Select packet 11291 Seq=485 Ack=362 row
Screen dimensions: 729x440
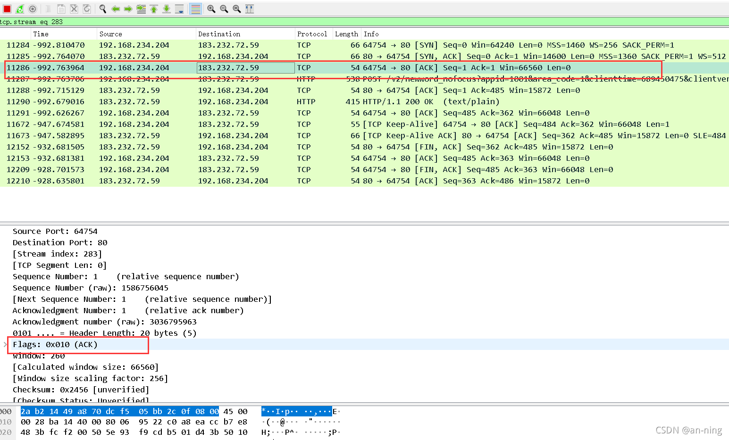point(364,113)
